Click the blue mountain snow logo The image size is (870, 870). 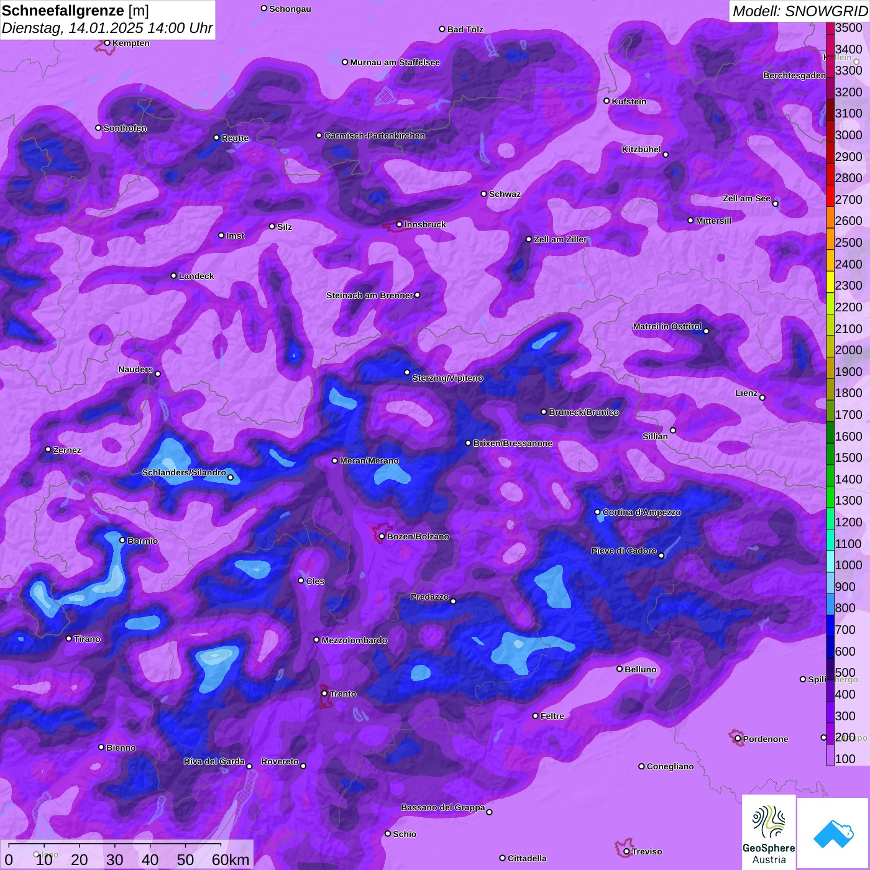(x=833, y=833)
